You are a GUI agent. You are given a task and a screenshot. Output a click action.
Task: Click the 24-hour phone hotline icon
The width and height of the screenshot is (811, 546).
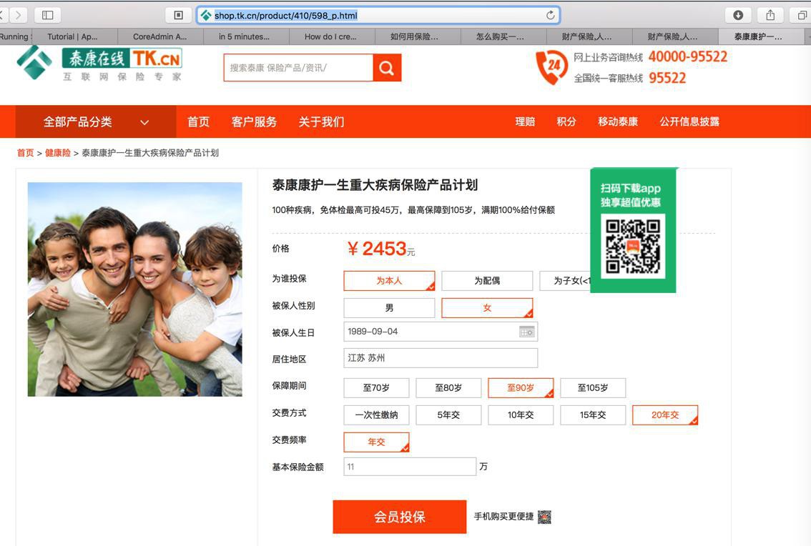551,67
